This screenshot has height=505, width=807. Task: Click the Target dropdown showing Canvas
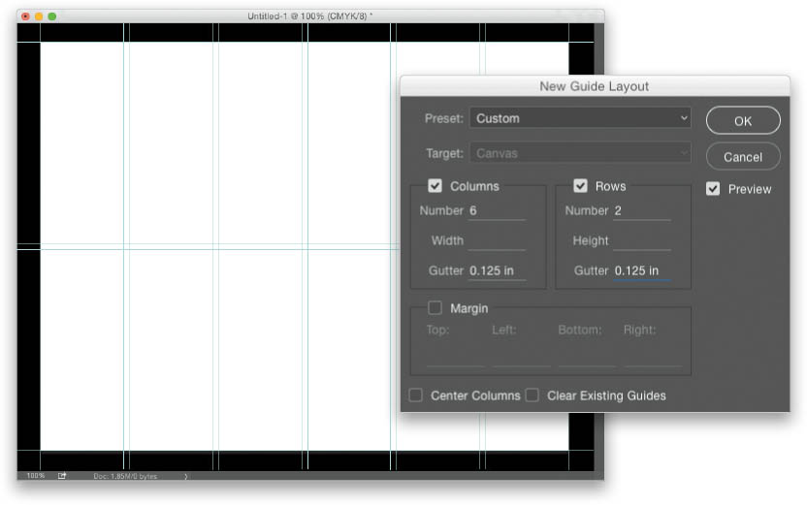click(x=580, y=153)
